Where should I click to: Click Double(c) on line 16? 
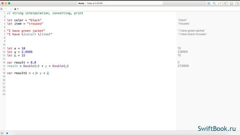60,66
